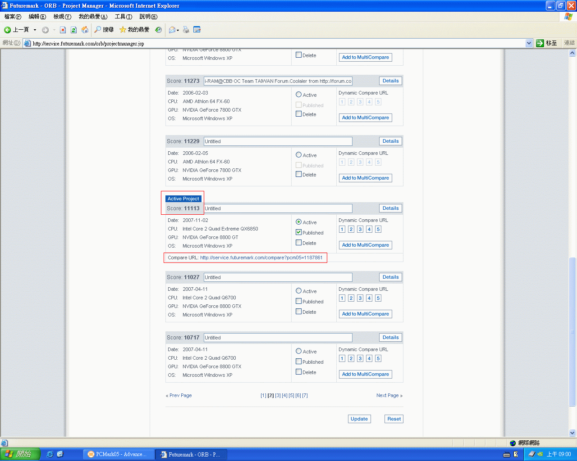Open the Mail toolbar icon
The image size is (577, 461).
tap(172, 30)
